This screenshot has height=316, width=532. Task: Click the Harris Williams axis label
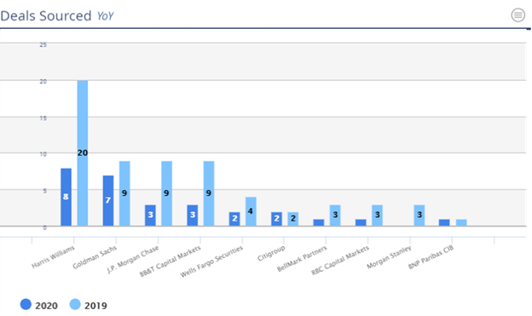point(53,257)
